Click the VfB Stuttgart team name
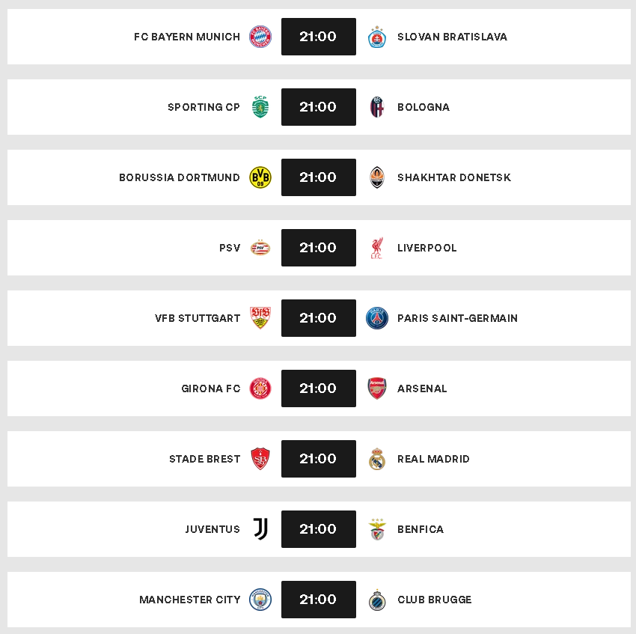 coord(198,318)
